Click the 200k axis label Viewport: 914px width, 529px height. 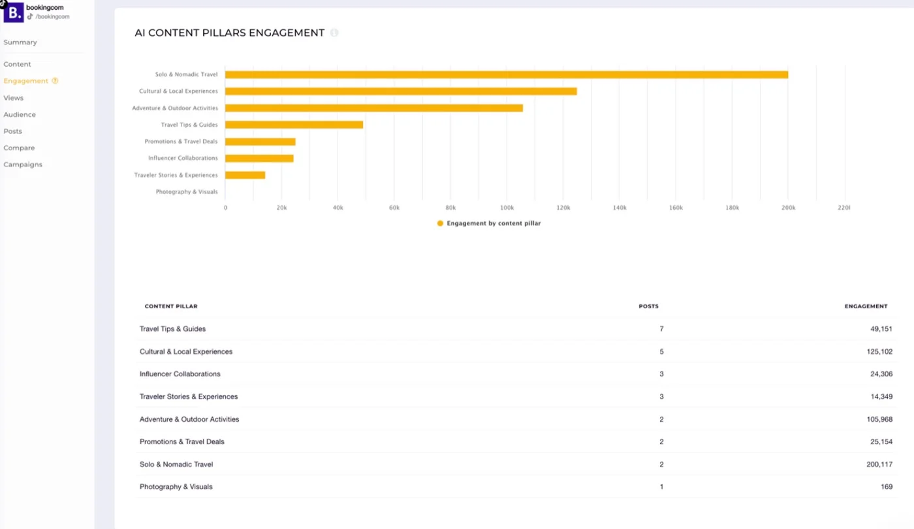point(788,208)
